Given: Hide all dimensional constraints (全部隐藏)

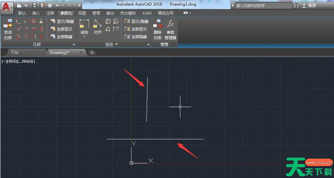Looking at the screenshot, I should 136,37.
